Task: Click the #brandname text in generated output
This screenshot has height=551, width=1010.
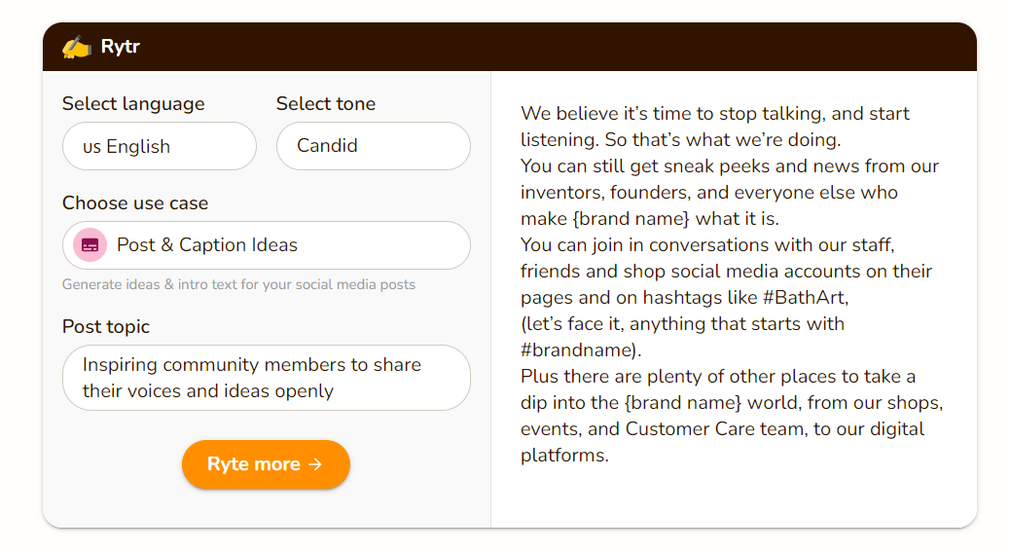Action: (581, 349)
